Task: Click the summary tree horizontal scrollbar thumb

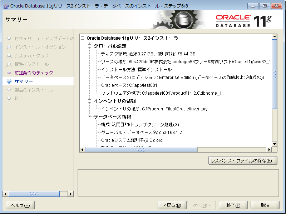Action: [141, 150]
